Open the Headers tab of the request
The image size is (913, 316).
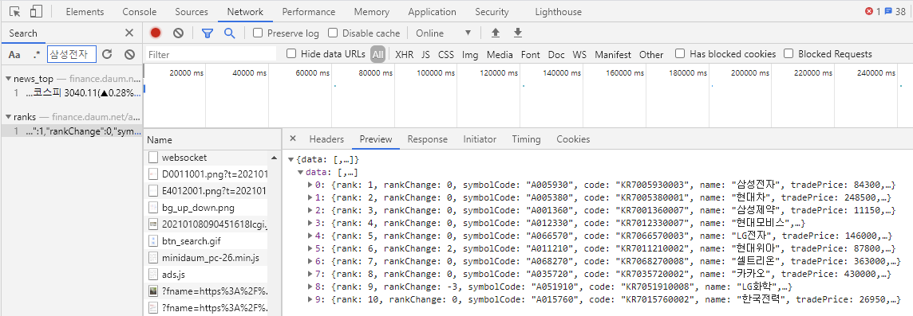point(326,139)
